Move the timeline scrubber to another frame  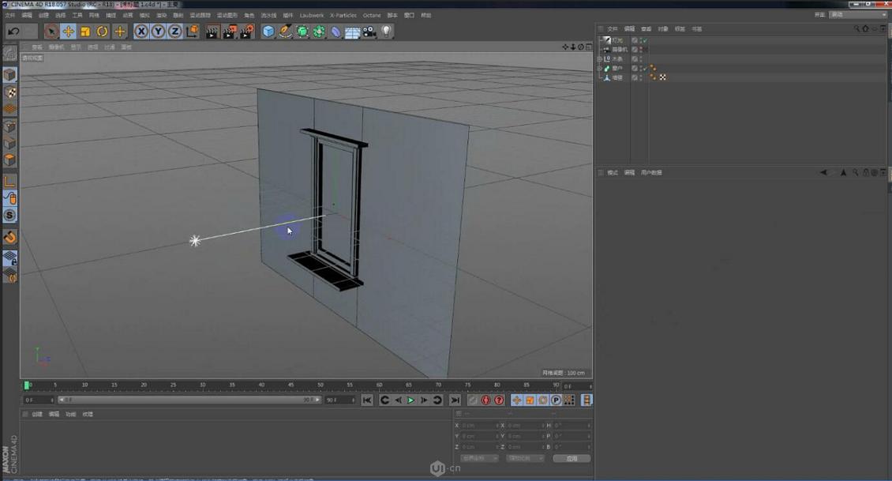tap(158, 386)
